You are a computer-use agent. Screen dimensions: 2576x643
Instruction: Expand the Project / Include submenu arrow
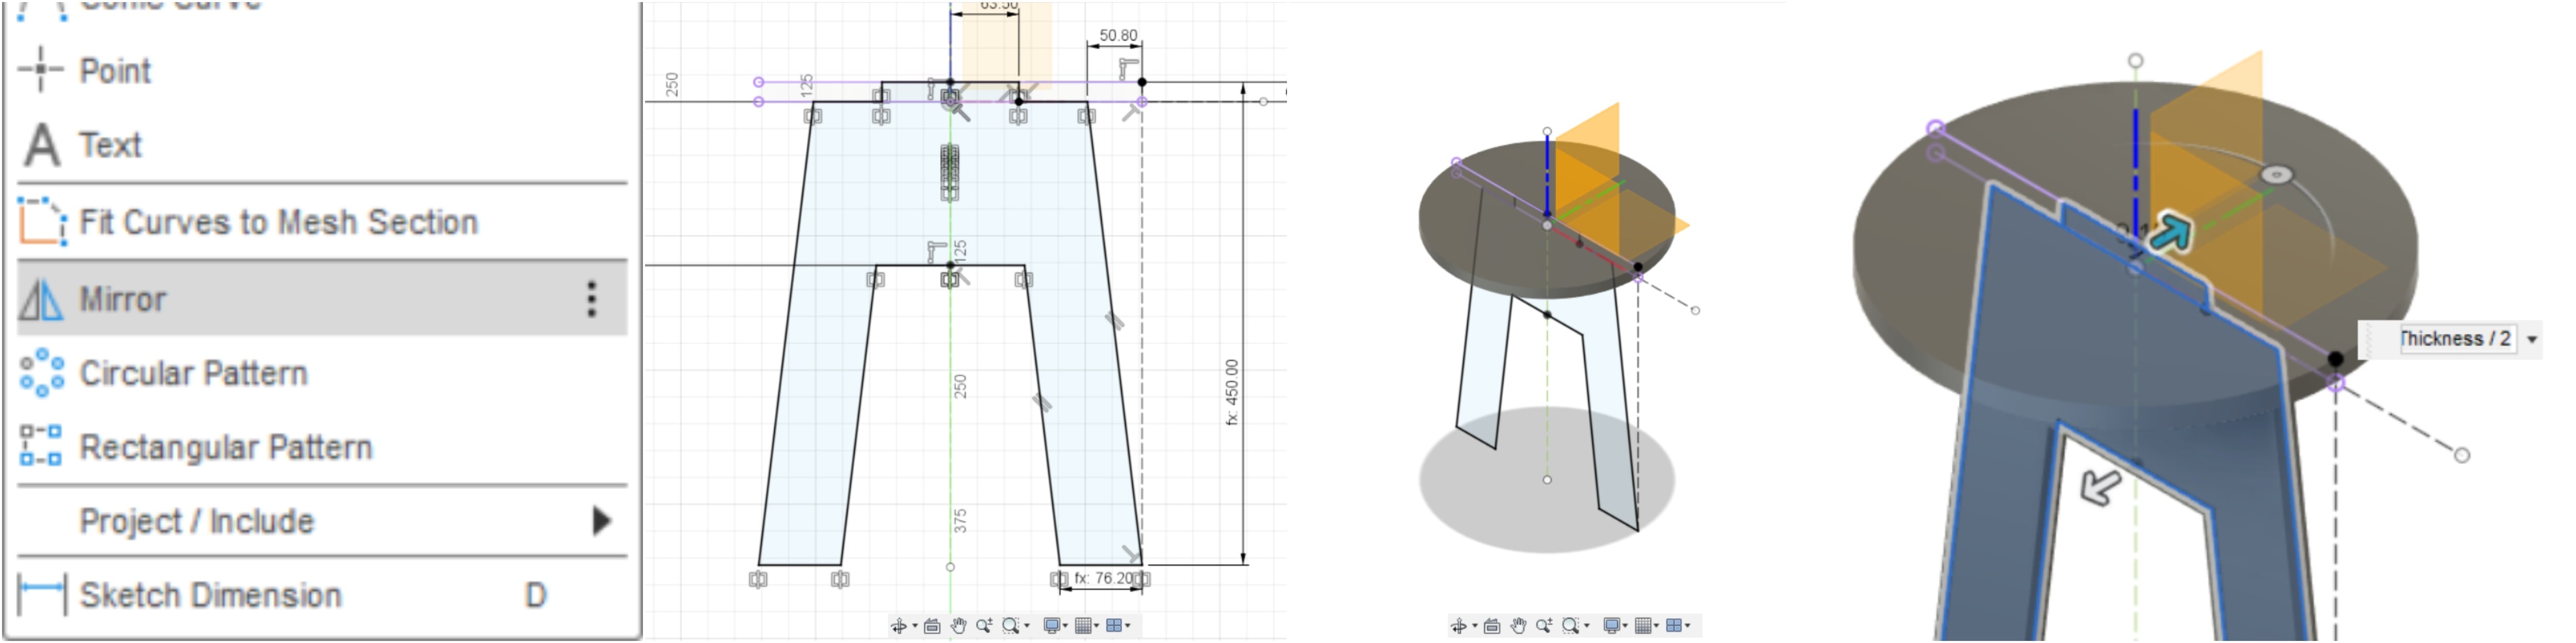601,520
